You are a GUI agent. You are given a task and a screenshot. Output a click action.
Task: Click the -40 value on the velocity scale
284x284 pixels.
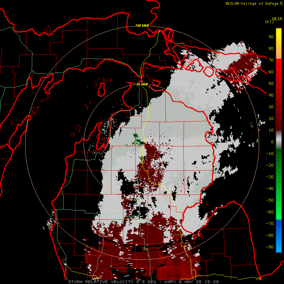pos(270,189)
